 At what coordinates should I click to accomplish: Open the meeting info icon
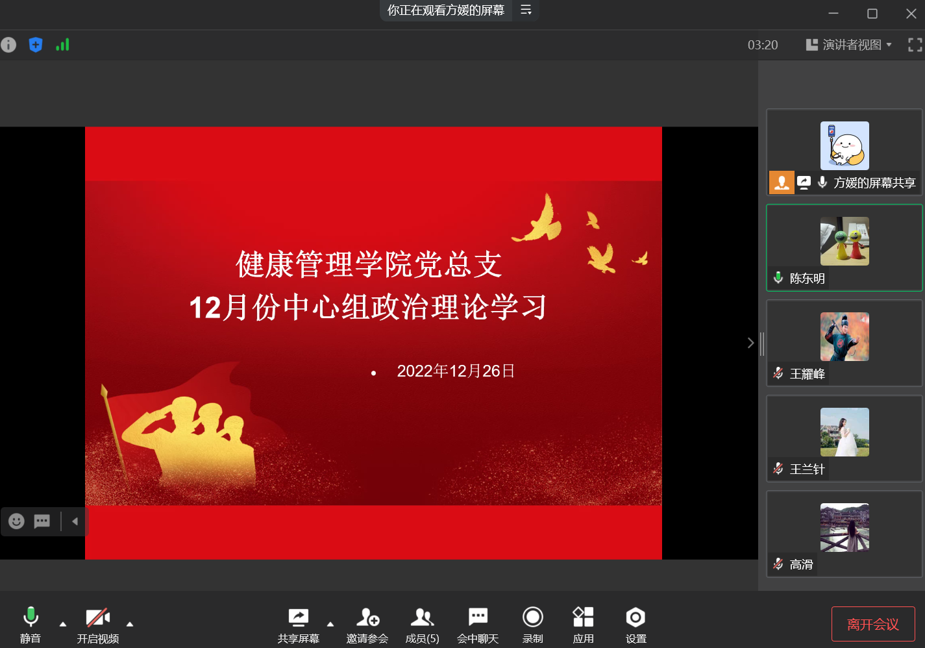pos(8,45)
